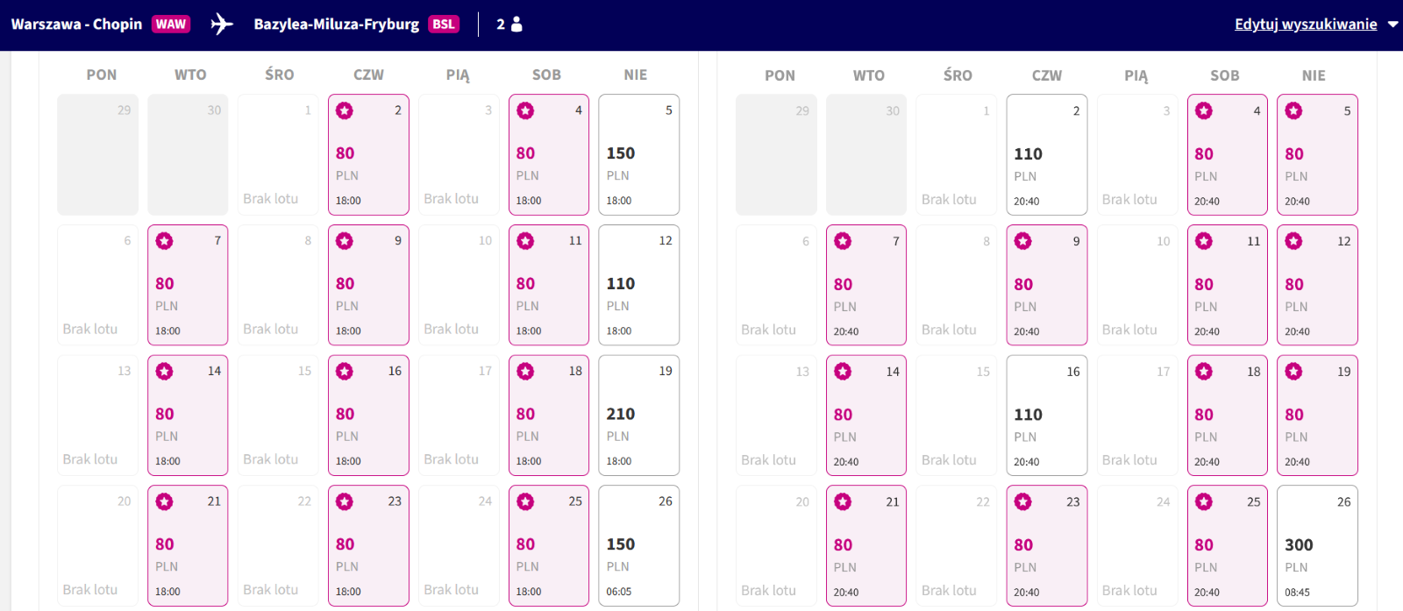
Task: Click the BSL airport code badge
Action: [444, 24]
